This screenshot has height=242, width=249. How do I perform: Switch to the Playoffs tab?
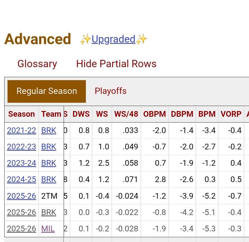click(110, 91)
